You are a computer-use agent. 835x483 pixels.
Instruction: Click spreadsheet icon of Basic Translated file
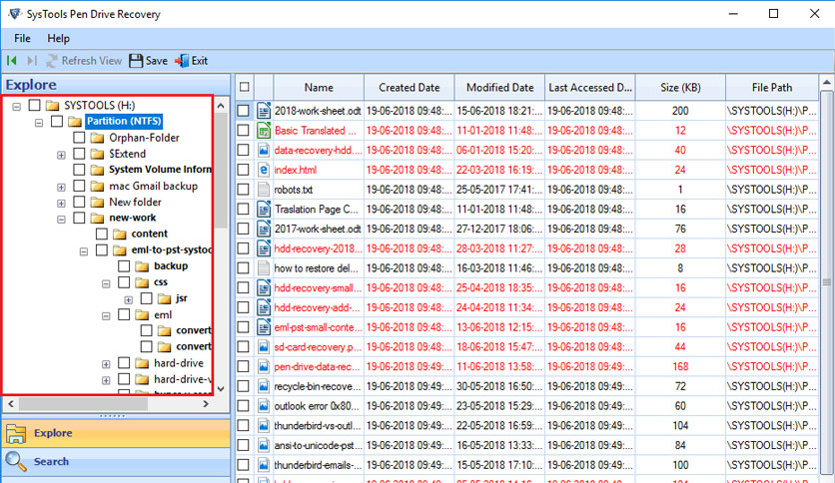click(263, 131)
